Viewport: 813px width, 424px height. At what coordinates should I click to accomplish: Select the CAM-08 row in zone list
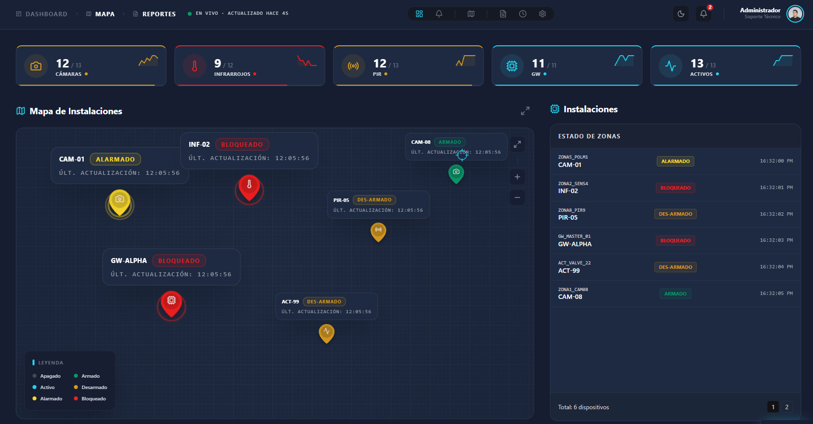click(676, 294)
